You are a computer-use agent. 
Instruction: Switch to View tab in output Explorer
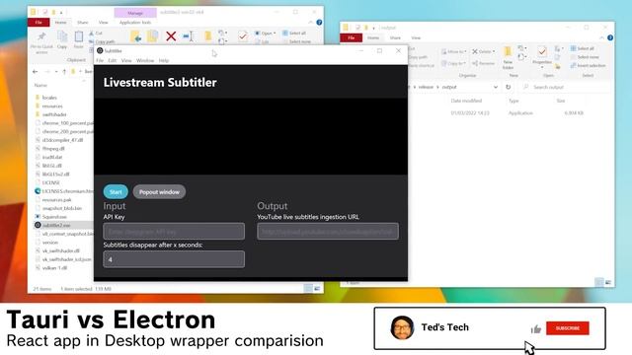click(416, 37)
